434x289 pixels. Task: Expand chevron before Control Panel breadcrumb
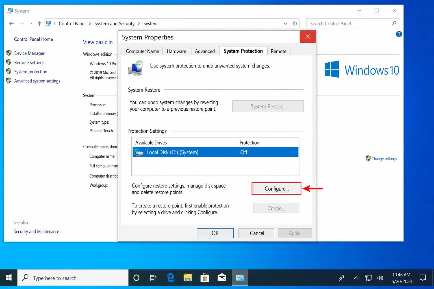pos(55,24)
